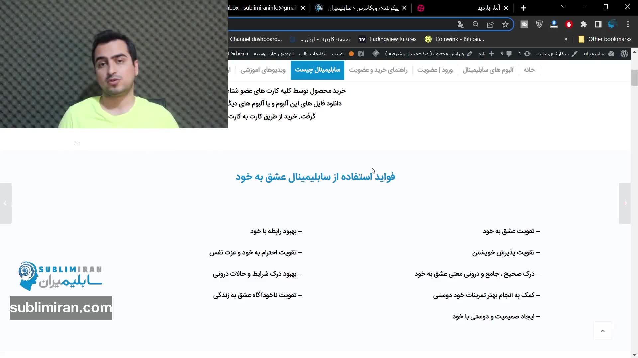The width and height of the screenshot is (638, 358).
Task: Click the Yoast SEO icon in admin bar
Action: click(361, 54)
